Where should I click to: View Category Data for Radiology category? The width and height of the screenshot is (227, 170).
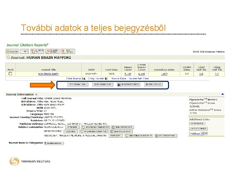[x=166, y=136]
